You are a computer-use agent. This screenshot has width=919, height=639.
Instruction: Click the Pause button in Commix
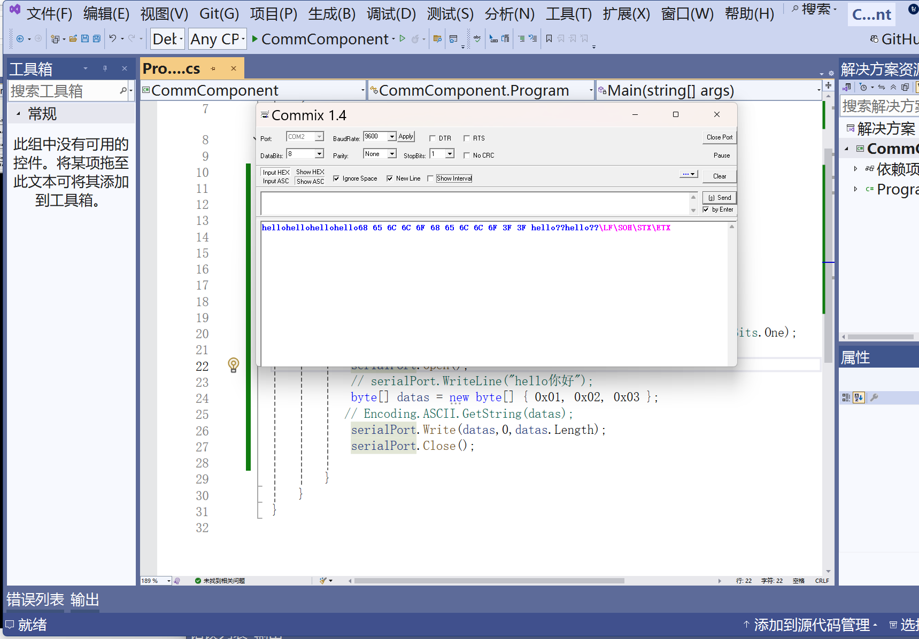[721, 155]
